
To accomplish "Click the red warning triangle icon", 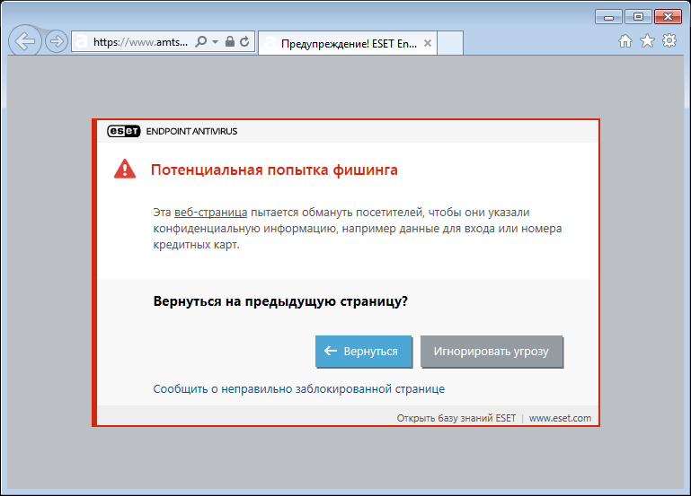I will coord(125,170).
